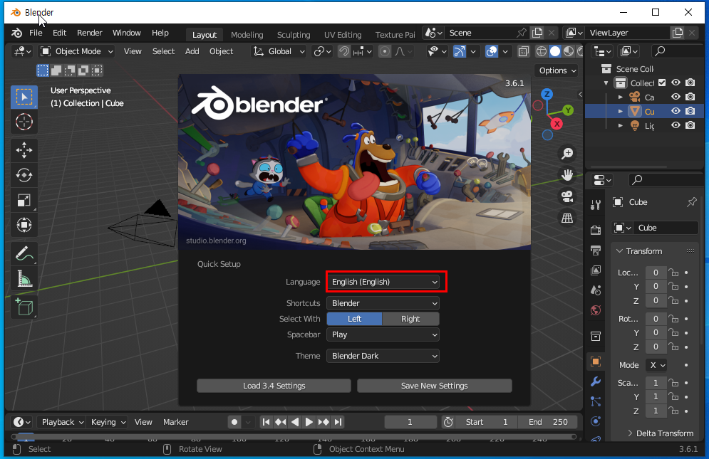
Task: Hide the Camera object in viewport
Action: tap(676, 97)
